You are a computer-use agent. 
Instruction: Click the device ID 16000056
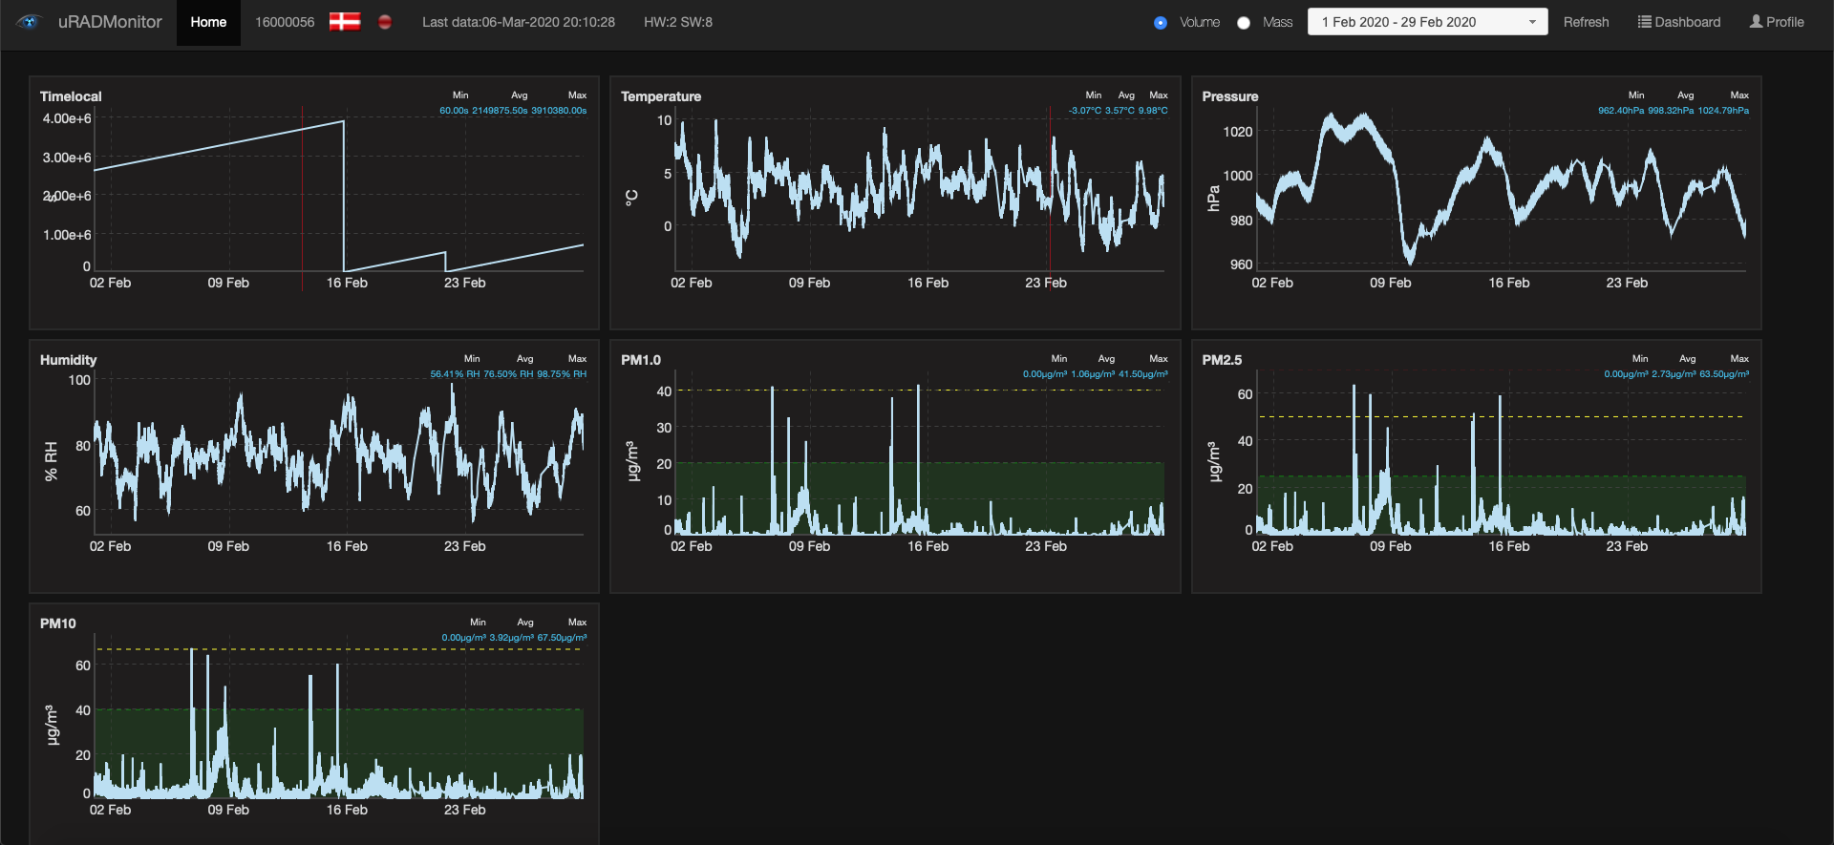pos(285,22)
